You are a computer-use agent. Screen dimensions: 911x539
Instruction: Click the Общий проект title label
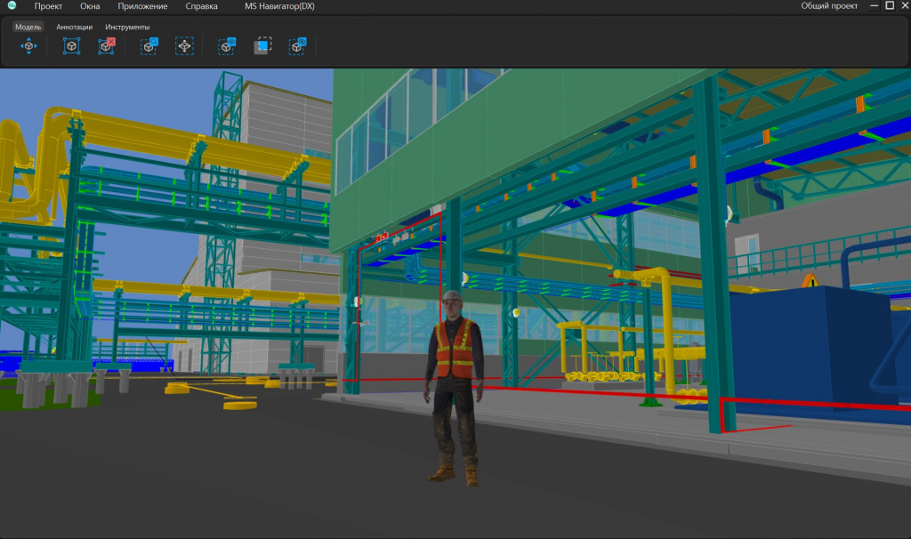[x=829, y=6]
